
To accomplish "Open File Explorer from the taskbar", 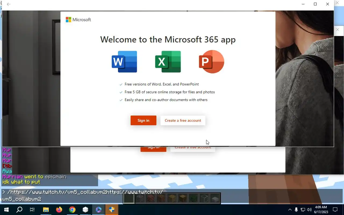I will (x=46, y=210).
